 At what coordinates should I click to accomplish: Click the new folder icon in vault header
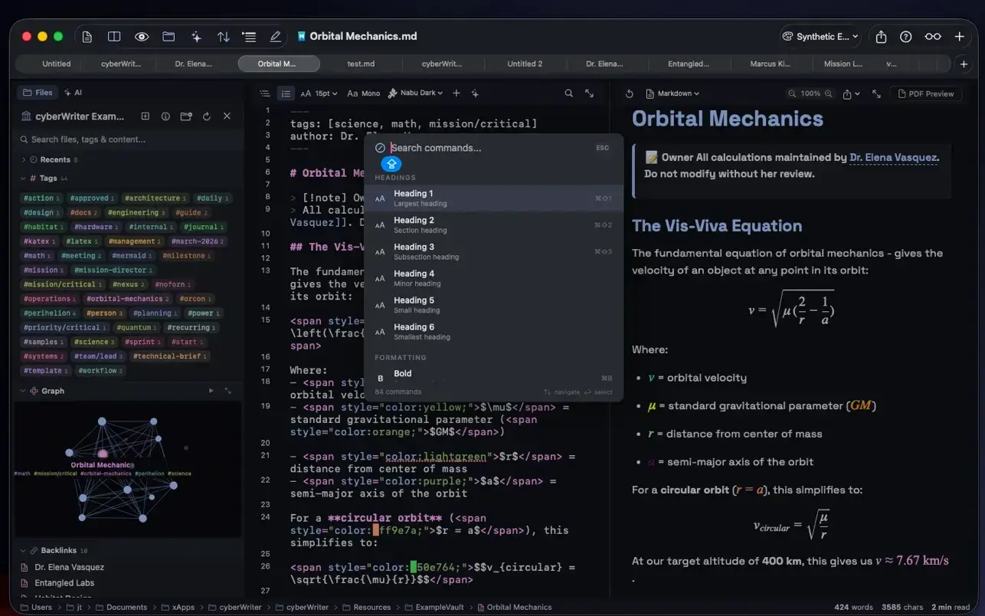pyautogui.click(x=185, y=116)
